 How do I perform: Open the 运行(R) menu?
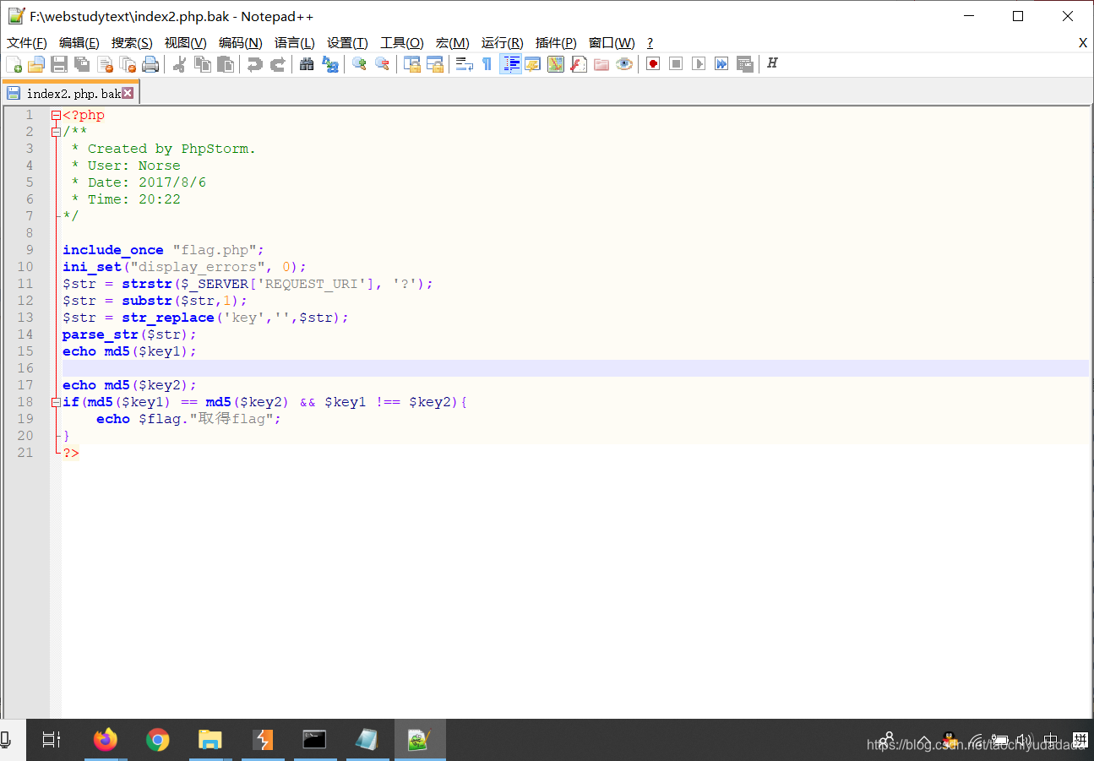click(503, 43)
